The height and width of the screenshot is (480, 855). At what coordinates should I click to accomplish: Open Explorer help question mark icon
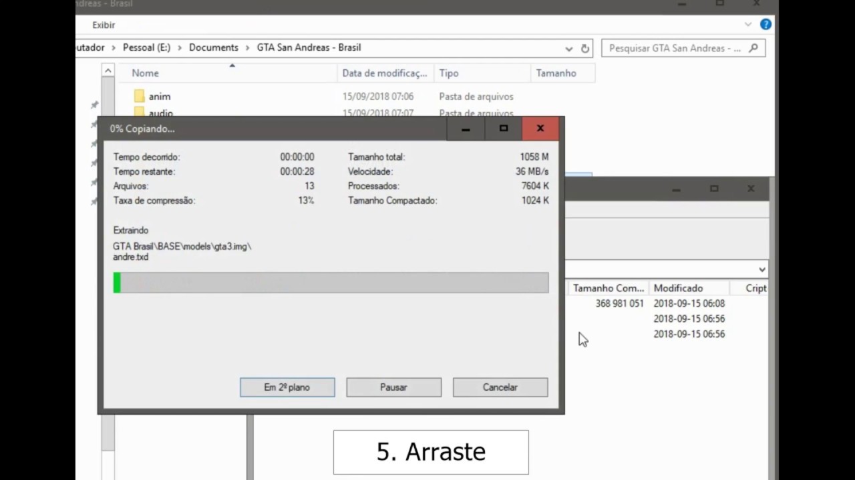765,25
